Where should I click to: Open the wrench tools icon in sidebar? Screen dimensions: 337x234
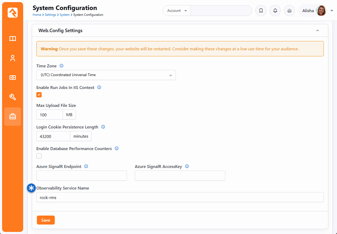(13, 97)
